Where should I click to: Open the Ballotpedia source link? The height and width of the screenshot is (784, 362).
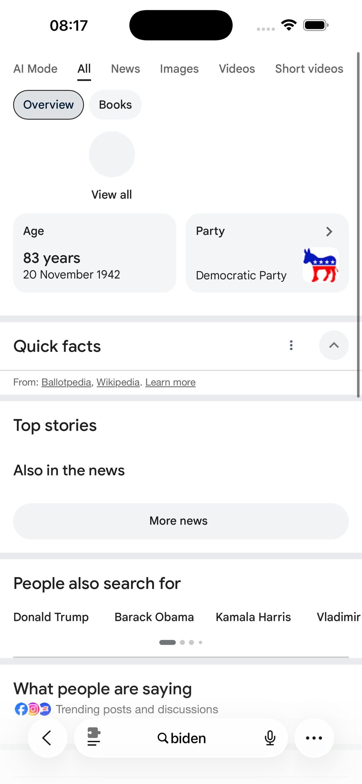(x=66, y=382)
